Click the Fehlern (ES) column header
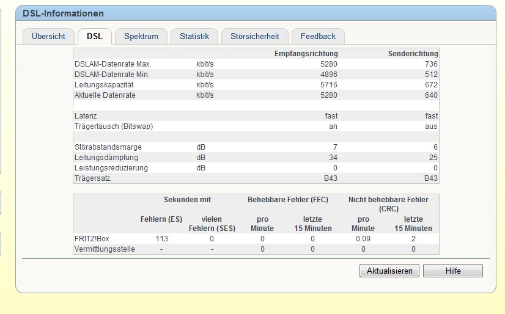Viewport: 505px width, 314px height. 161,219
